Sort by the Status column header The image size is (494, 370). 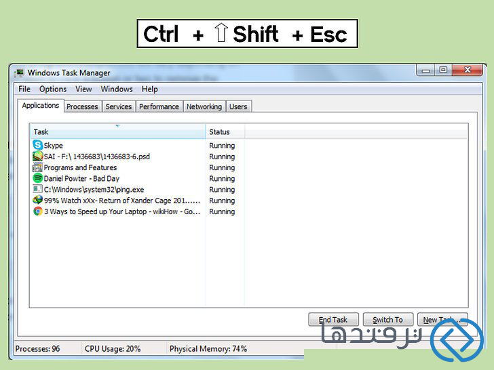(x=225, y=132)
